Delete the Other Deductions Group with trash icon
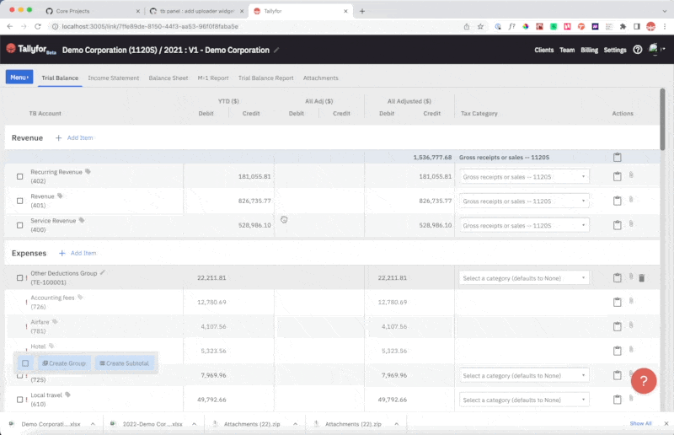 pos(641,278)
